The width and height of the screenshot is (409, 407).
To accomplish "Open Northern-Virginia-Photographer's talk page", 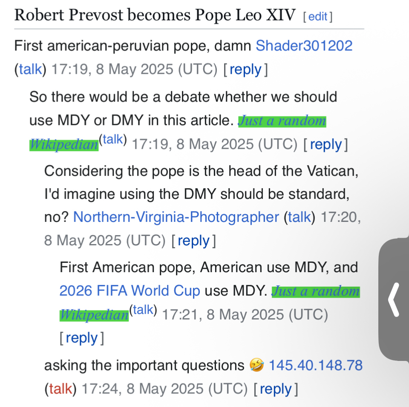I will pyautogui.click(x=300, y=217).
